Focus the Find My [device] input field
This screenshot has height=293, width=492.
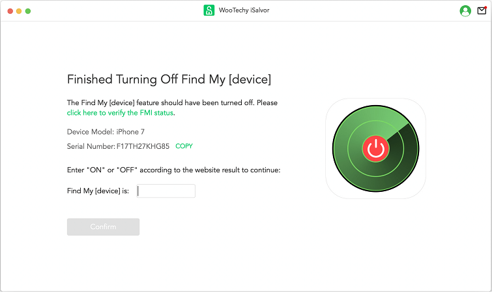166,191
